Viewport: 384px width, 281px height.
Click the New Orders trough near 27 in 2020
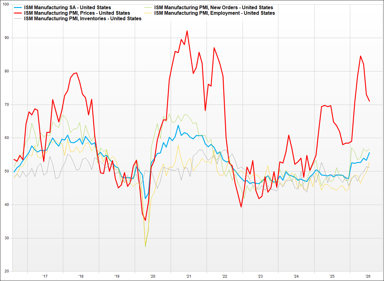tap(145, 247)
